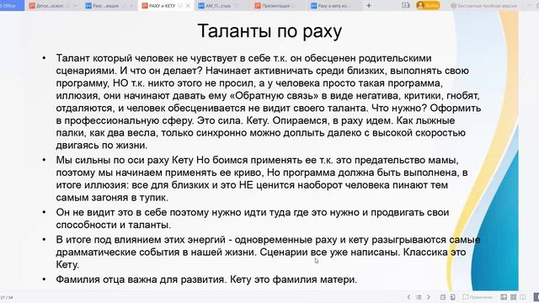The height and width of the screenshot is (303, 539).
Task: Click the slide title 'Таланты по раху'
Action: tap(269, 31)
